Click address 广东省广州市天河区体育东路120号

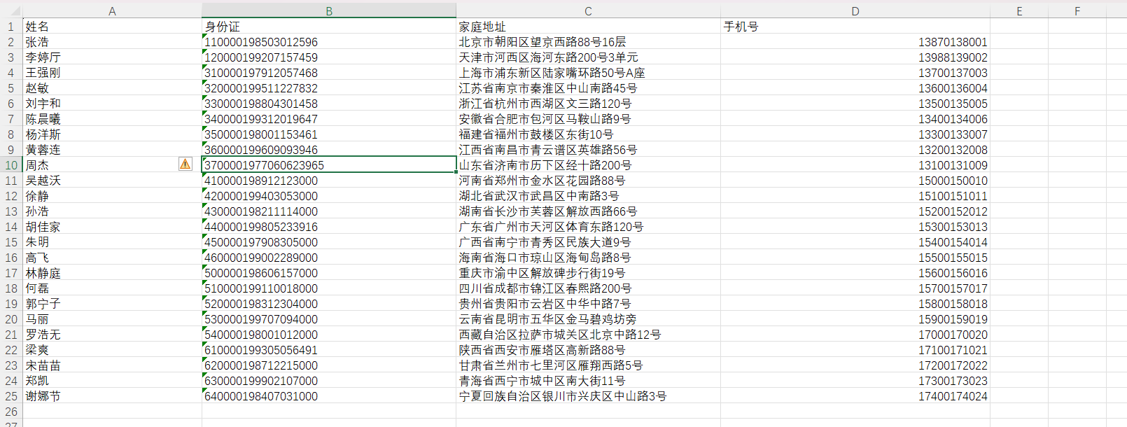click(x=588, y=227)
